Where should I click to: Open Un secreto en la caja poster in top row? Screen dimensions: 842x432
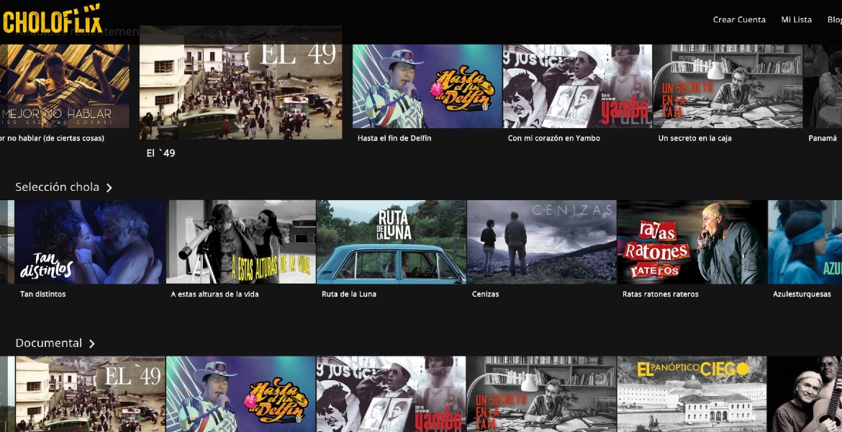tap(728, 86)
